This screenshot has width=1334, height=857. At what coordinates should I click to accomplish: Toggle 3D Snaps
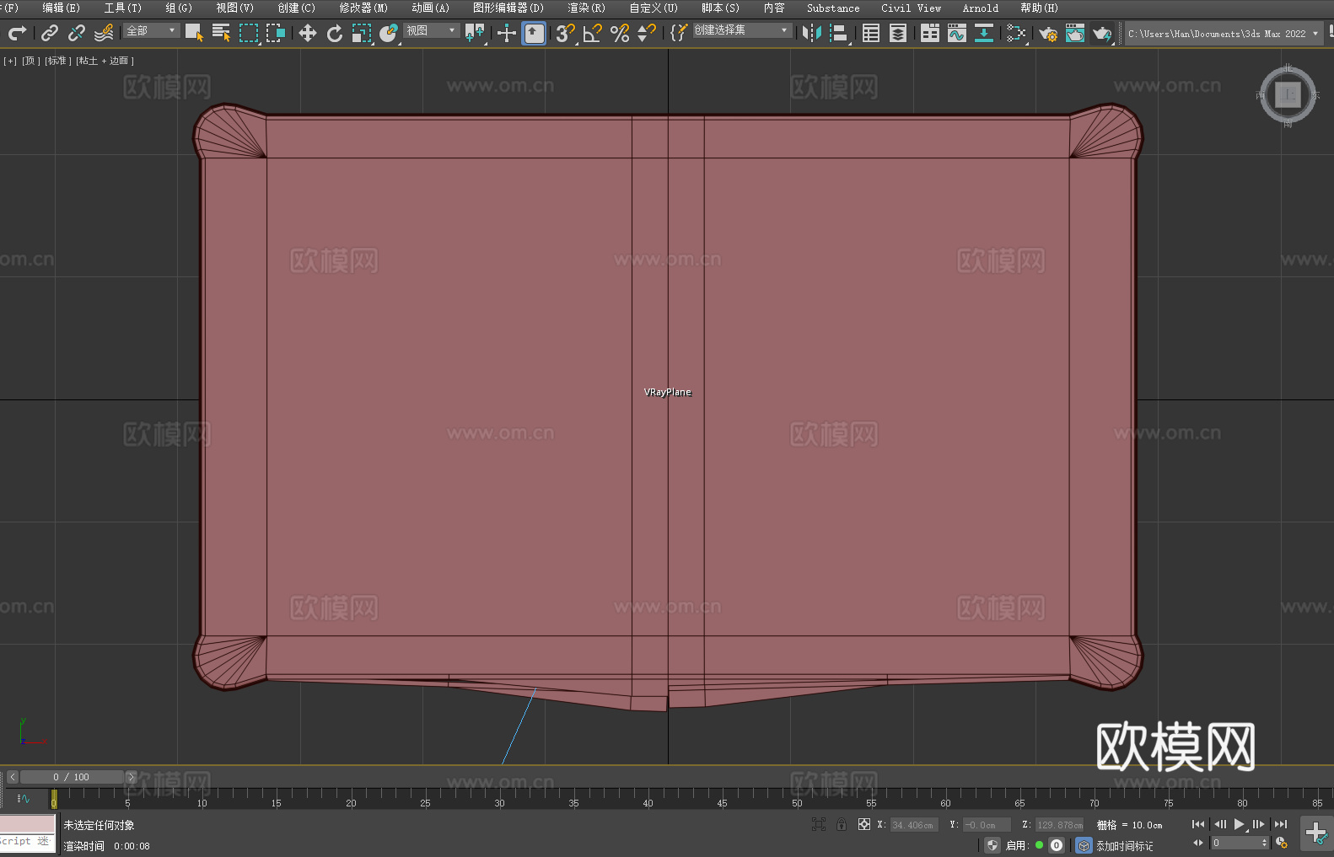[565, 33]
